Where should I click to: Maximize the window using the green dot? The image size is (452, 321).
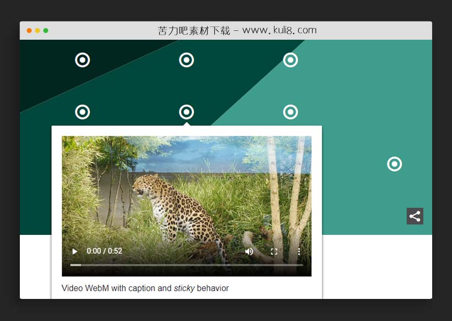coord(46,30)
